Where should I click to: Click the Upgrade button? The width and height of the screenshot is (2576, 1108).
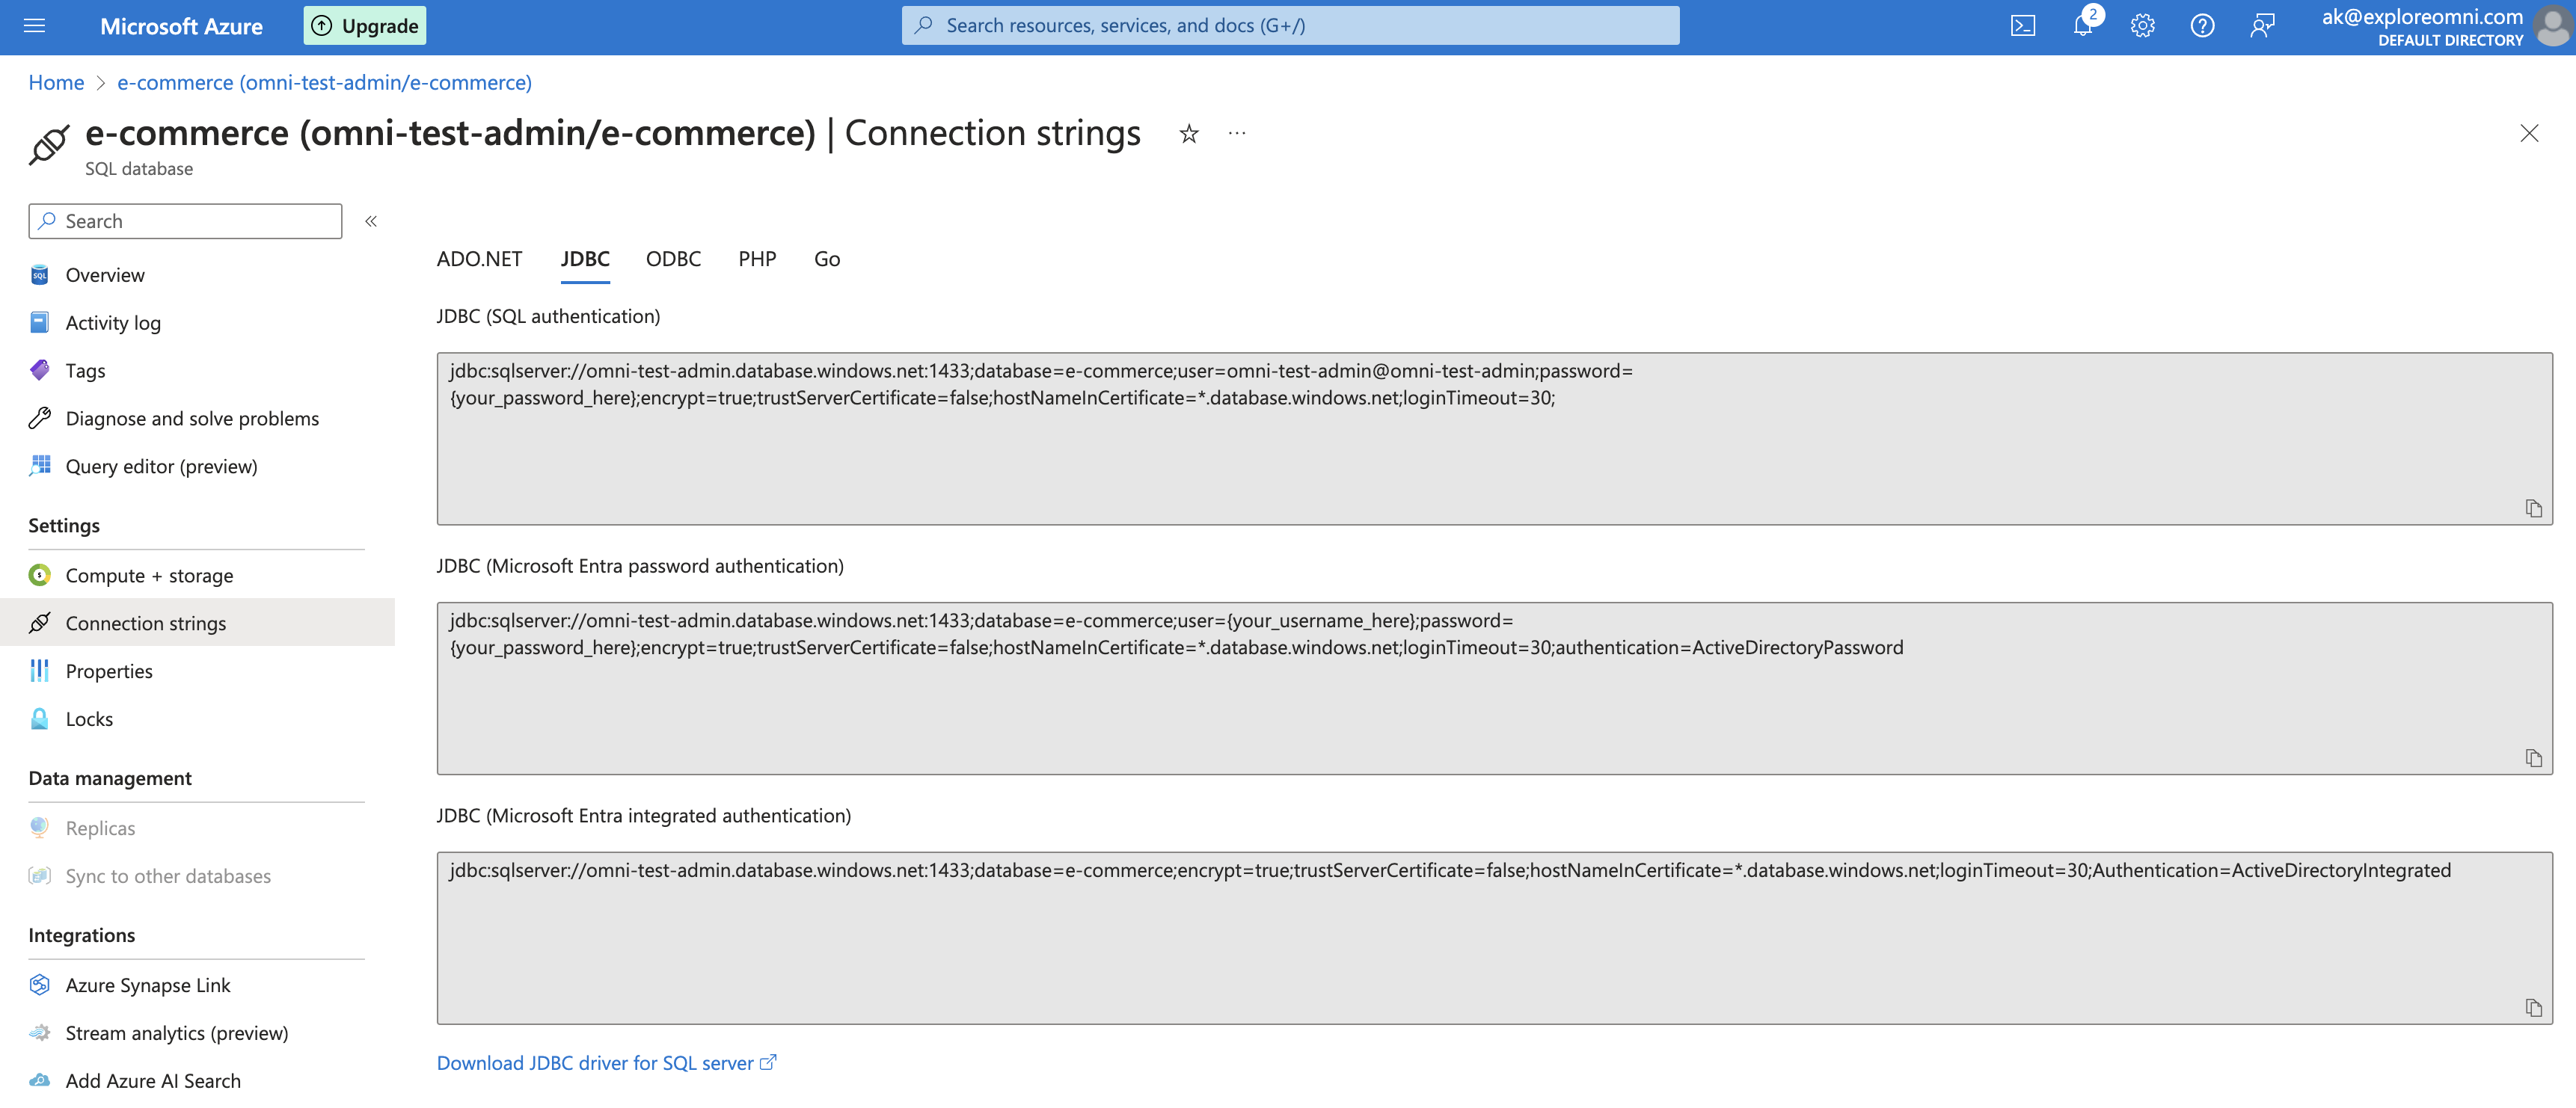(x=364, y=25)
